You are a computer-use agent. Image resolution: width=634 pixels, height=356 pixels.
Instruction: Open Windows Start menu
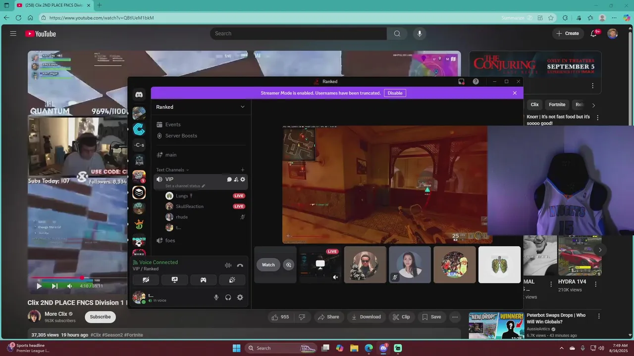(x=236, y=348)
